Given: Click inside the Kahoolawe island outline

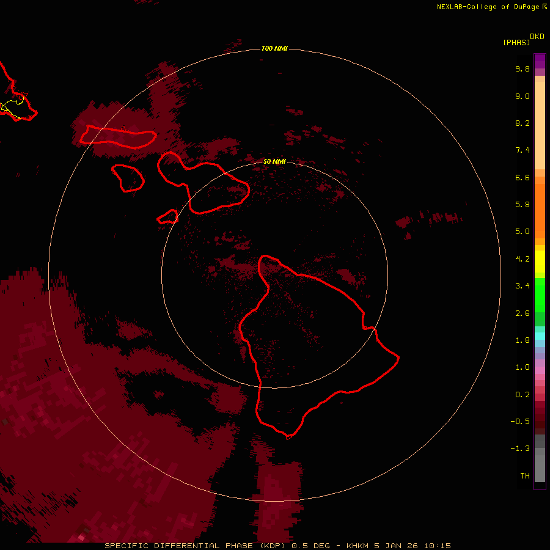Looking at the screenshot, I should coord(169,217).
